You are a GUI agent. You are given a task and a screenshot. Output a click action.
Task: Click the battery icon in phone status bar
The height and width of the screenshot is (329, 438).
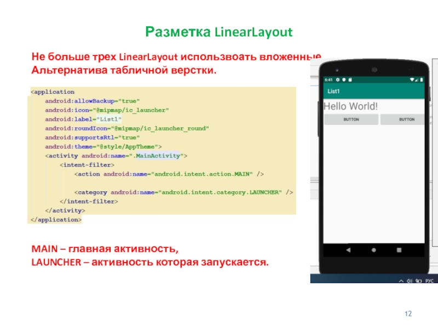click(422, 80)
